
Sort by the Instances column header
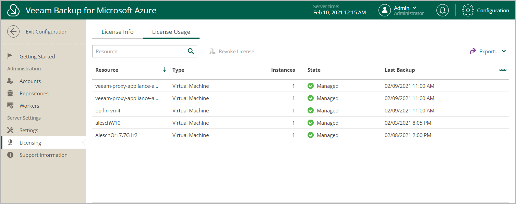pos(283,70)
